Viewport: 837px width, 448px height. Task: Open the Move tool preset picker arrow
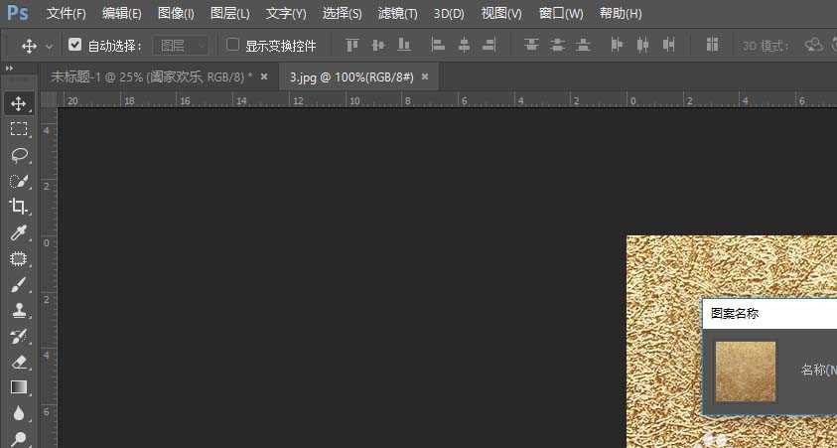(50, 47)
